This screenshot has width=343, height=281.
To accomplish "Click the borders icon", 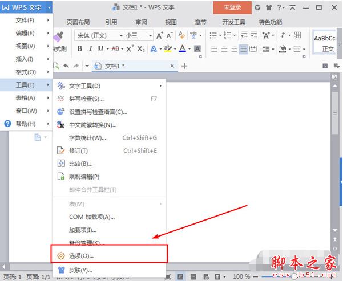I will point(297,49).
